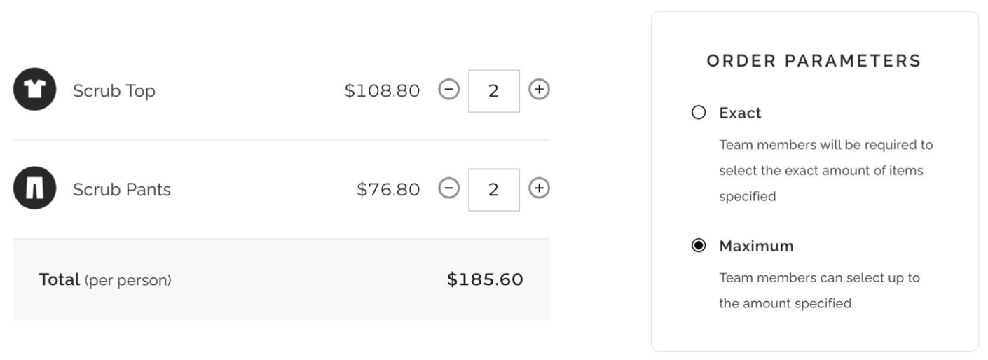Screen dimensions: 988x360
Task: Decrease Scrub Top quantity with minus icon
Action: coord(448,90)
